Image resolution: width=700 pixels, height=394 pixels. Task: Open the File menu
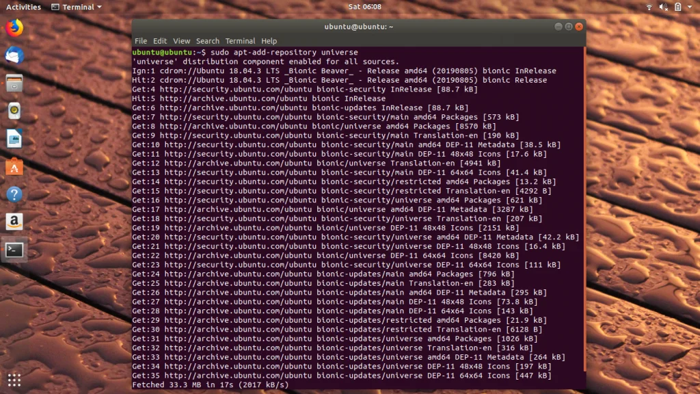pyautogui.click(x=141, y=40)
